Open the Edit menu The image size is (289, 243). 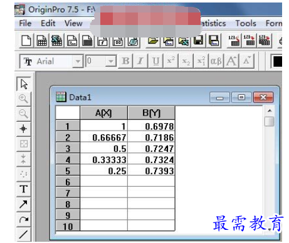[48, 23]
